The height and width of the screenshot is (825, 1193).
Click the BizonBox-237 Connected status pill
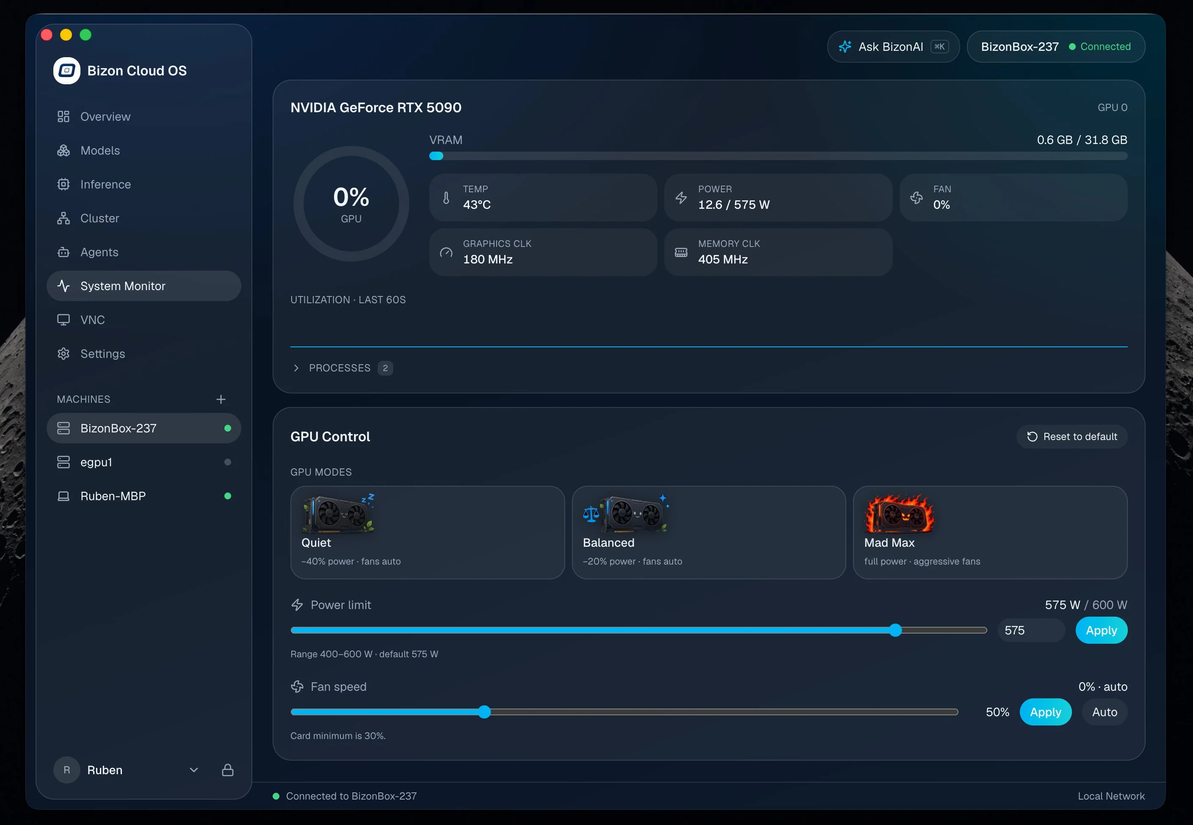click(x=1055, y=47)
